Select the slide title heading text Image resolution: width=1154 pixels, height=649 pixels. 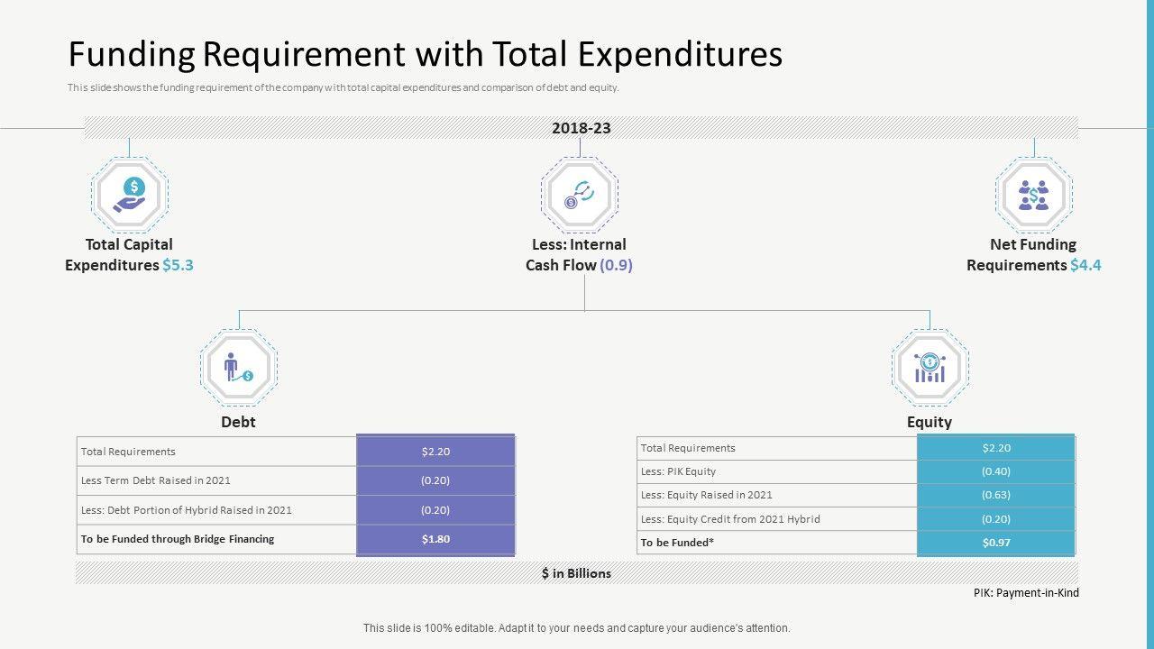pos(425,55)
